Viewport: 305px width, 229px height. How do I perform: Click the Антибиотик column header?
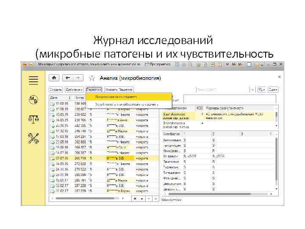tap(172, 134)
